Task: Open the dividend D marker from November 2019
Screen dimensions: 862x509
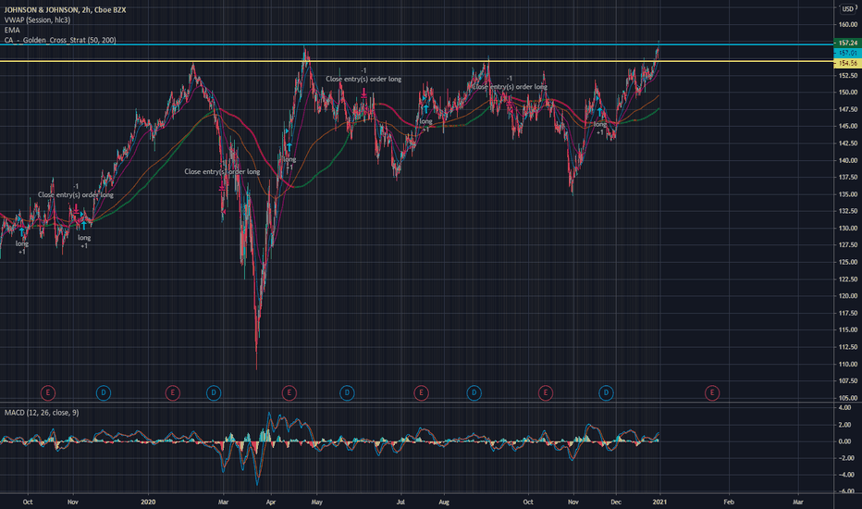Action: (104, 393)
